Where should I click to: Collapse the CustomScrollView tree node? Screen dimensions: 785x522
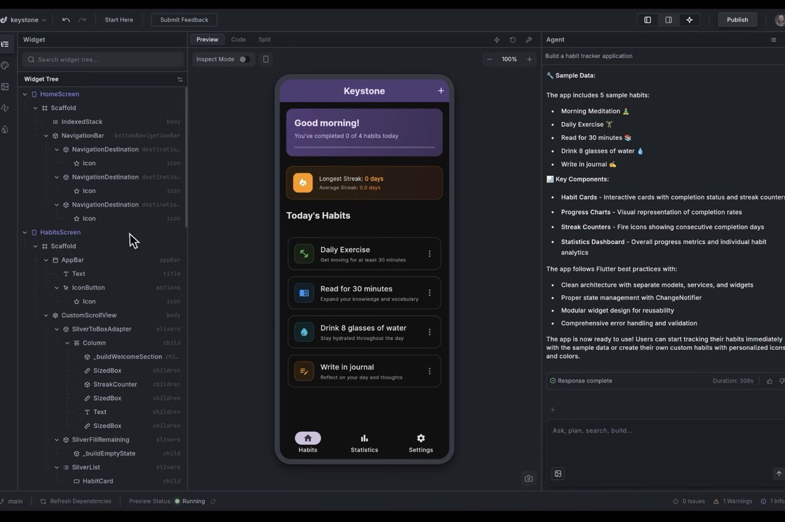click(x=46, y=315)
